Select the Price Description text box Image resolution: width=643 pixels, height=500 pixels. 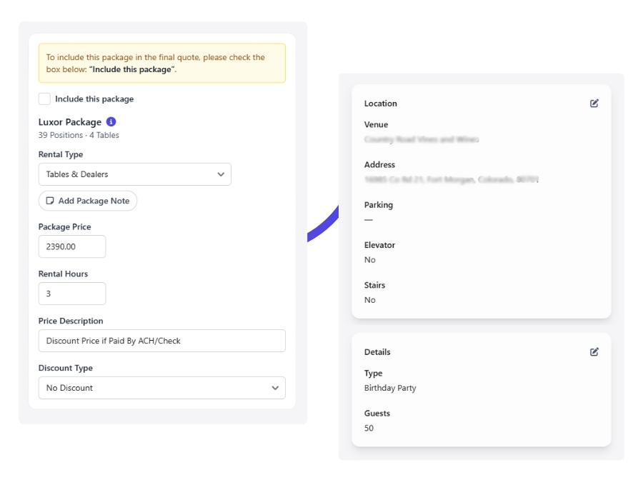coord(161,341)
